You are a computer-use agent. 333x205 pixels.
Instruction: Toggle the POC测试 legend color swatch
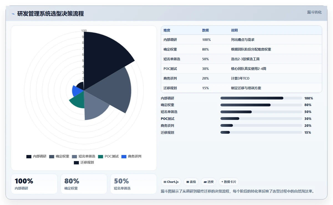tap(101, 157)
